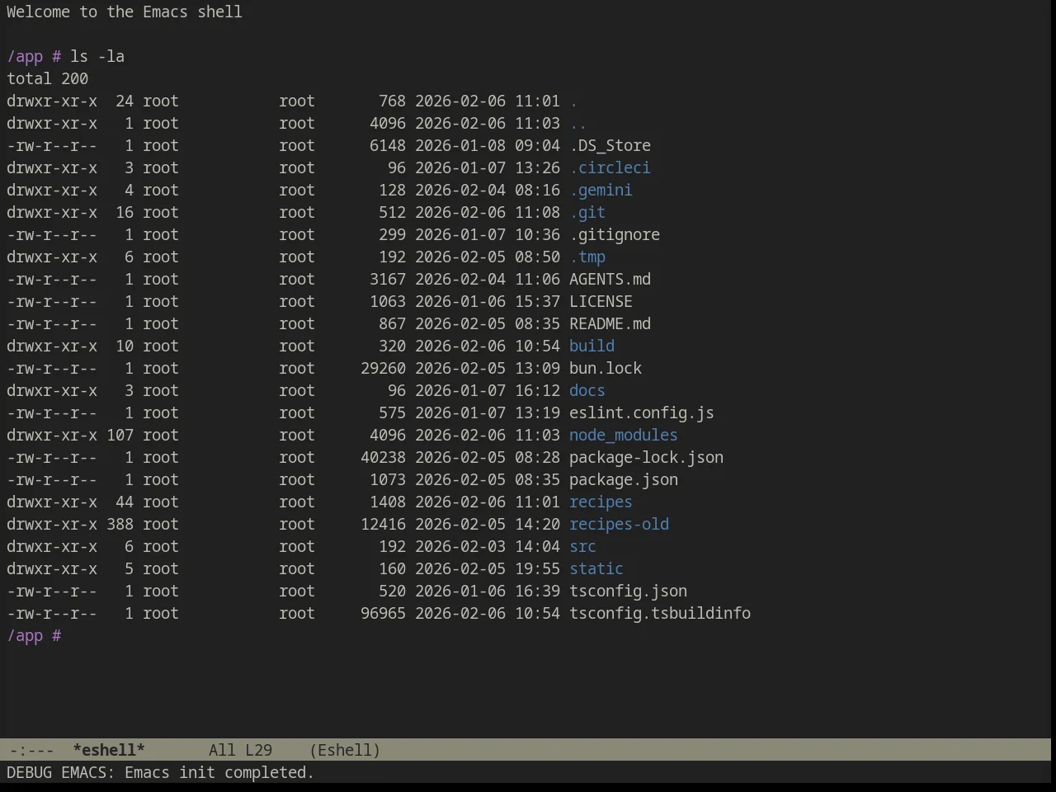Select the src directory entry
Viewport: 1056px width, 792px height.
582,546
